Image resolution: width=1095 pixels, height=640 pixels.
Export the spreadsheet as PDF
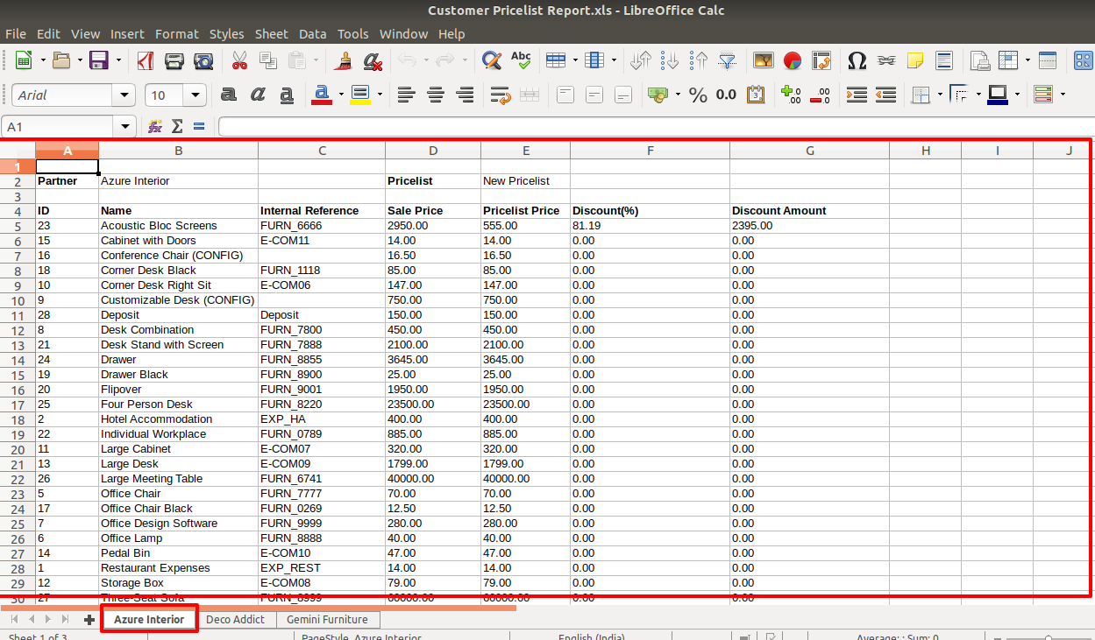[146, 60]
